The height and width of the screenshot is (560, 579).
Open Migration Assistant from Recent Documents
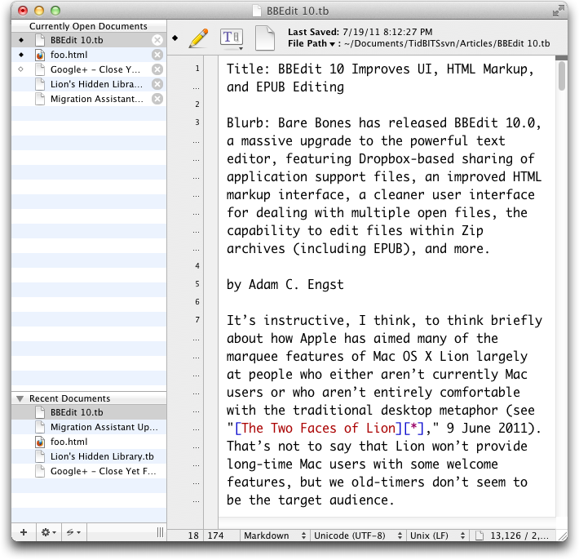[x=103, y=427]
